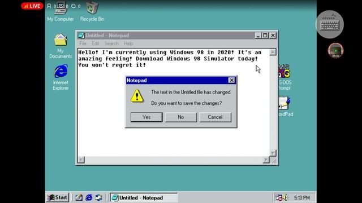This screenshot has height=203, width=362.
Task: Click the round recording timer overlay
Action: click(x=335, y=50)
